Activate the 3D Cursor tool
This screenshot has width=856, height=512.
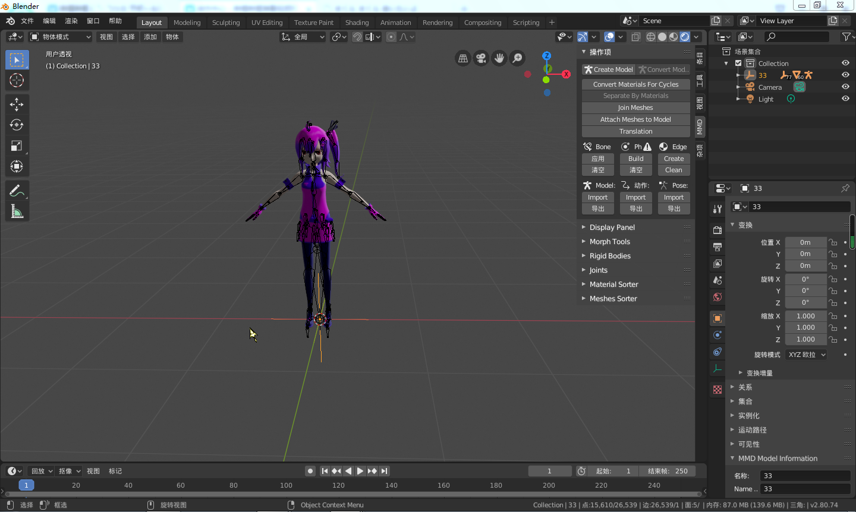(x=17, y=80)
